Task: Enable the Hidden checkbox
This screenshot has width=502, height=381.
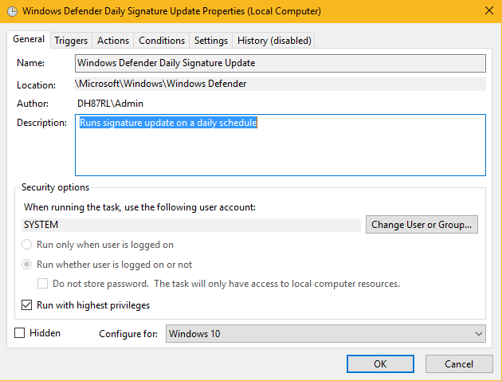Action: pyautogui.click(x=20, y=333)
